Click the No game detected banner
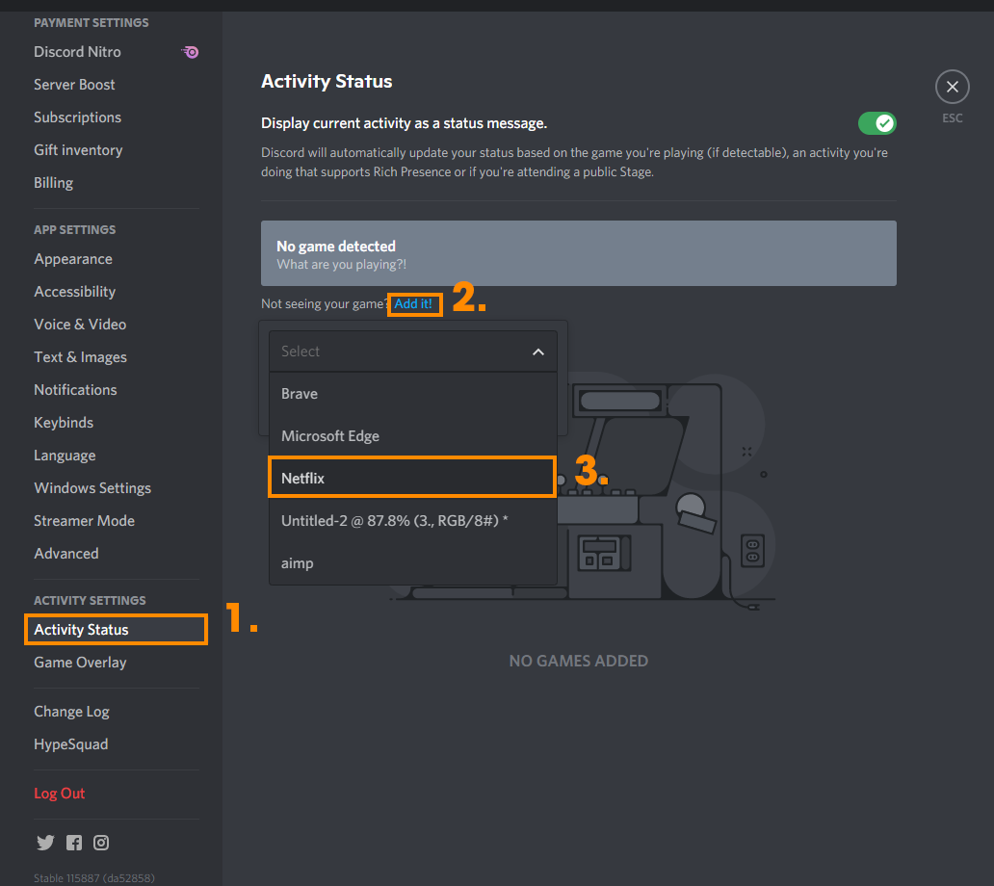 point(578,253)
